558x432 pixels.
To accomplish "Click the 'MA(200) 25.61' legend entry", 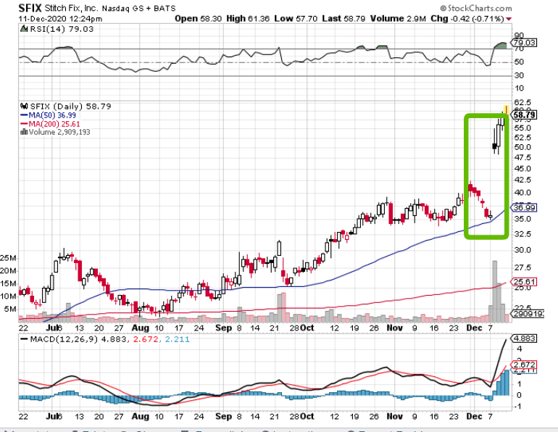I will coord(54,124).
